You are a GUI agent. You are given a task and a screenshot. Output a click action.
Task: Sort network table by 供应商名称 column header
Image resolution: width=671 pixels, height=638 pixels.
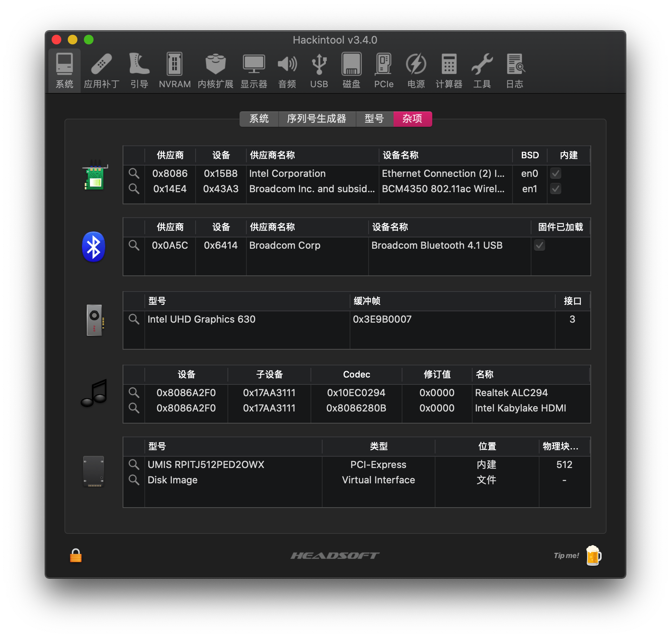(x=313, y=155)
